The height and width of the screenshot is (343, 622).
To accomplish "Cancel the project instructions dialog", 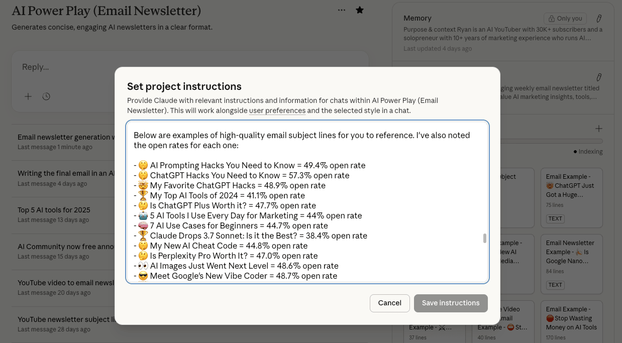I will (x=389, y=303).
